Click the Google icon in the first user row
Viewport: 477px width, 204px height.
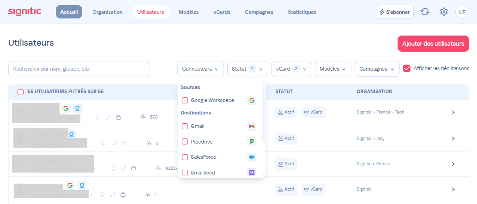point(66,108)
